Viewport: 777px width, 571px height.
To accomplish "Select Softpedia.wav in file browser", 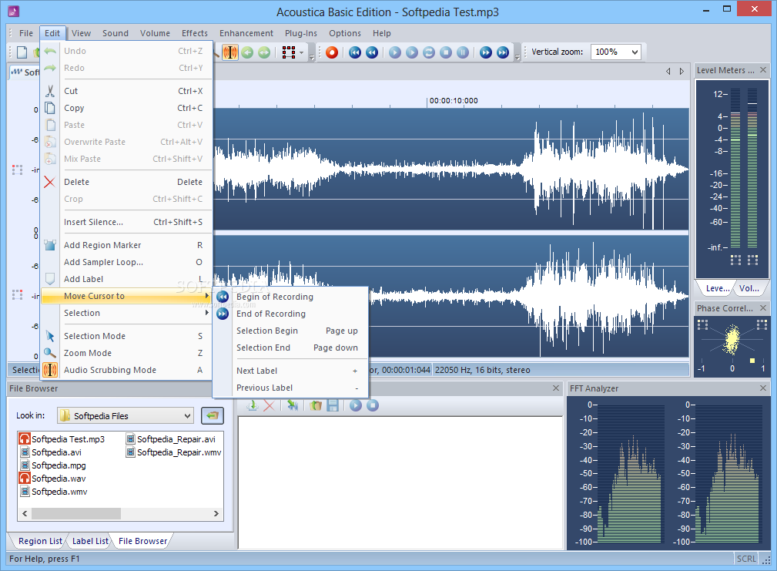I will (52, 479).
